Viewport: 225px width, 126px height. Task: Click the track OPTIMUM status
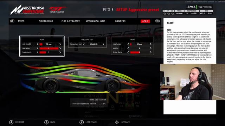[179, 13]
